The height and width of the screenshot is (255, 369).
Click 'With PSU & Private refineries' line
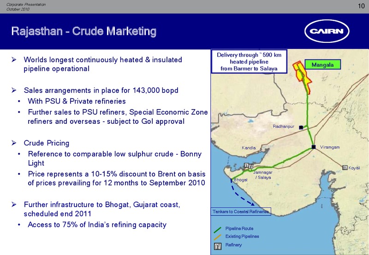[77, 101]
